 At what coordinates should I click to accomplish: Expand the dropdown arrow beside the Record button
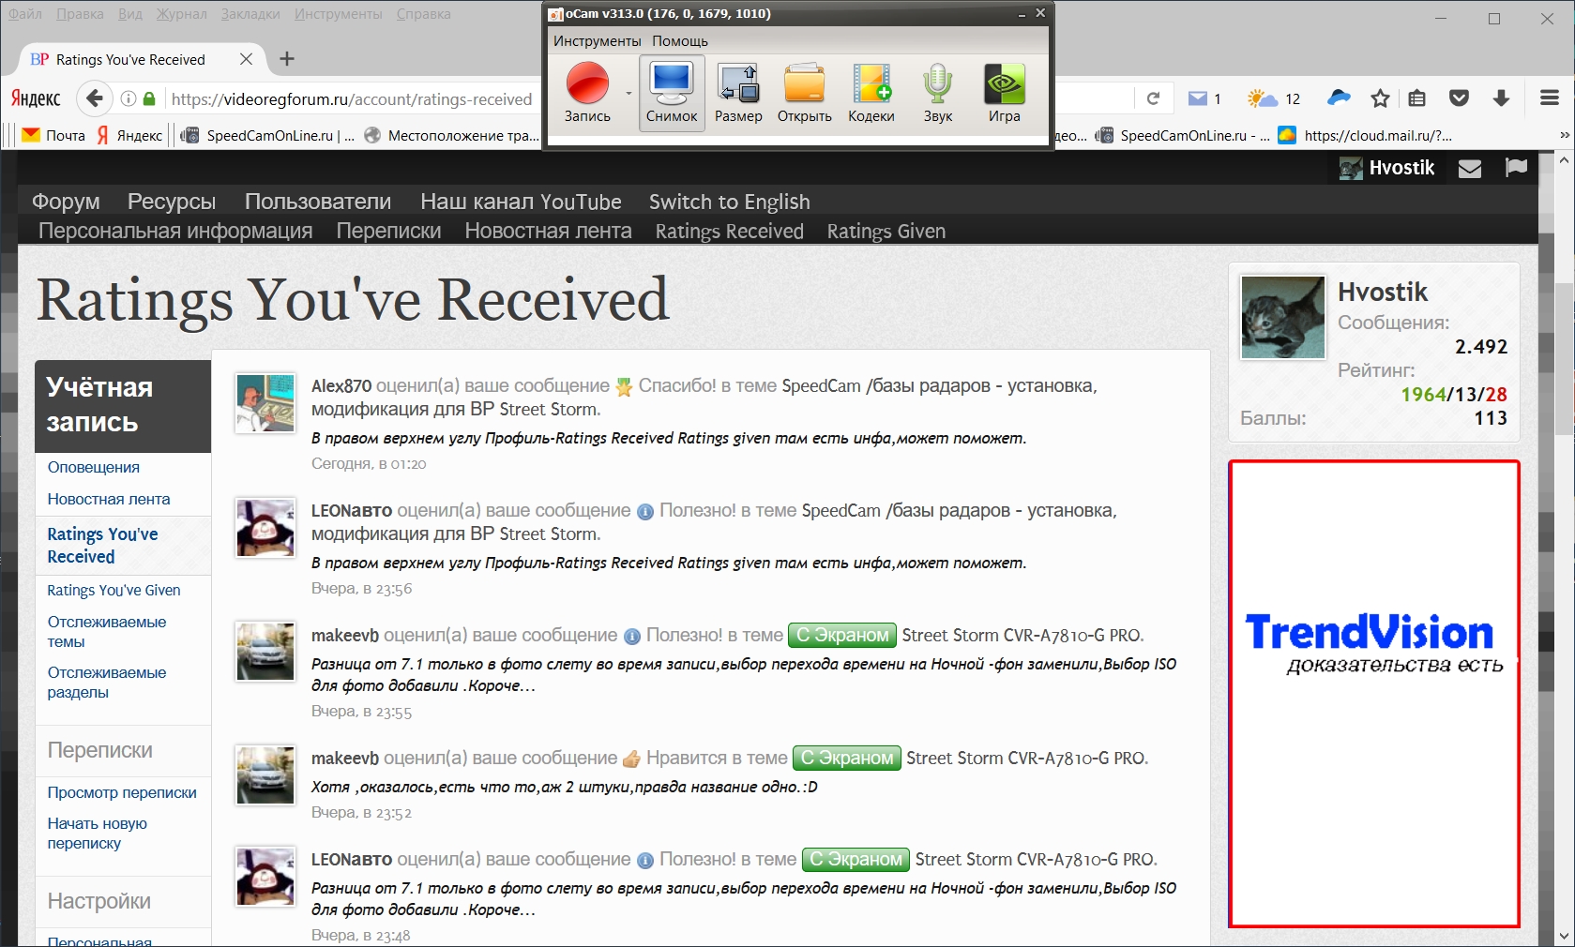(x=628, y=93)
